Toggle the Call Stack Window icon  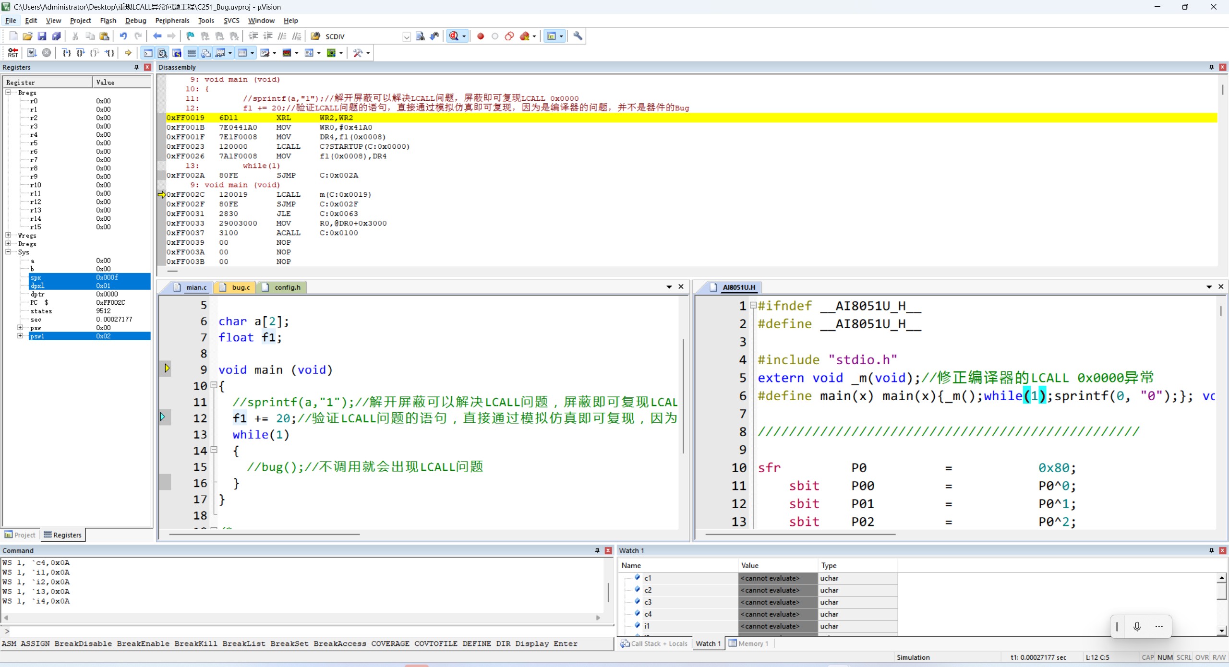coord(206,53)
